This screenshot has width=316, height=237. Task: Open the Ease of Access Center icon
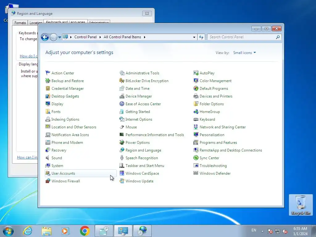pyautogui.click(x=122, y=104)
